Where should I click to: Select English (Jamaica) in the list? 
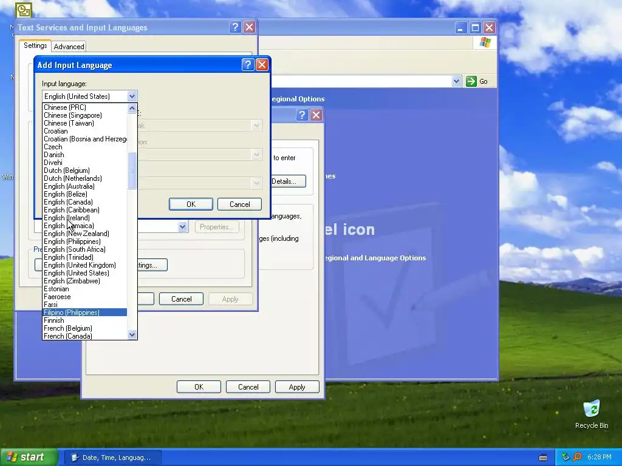[85, 226]
